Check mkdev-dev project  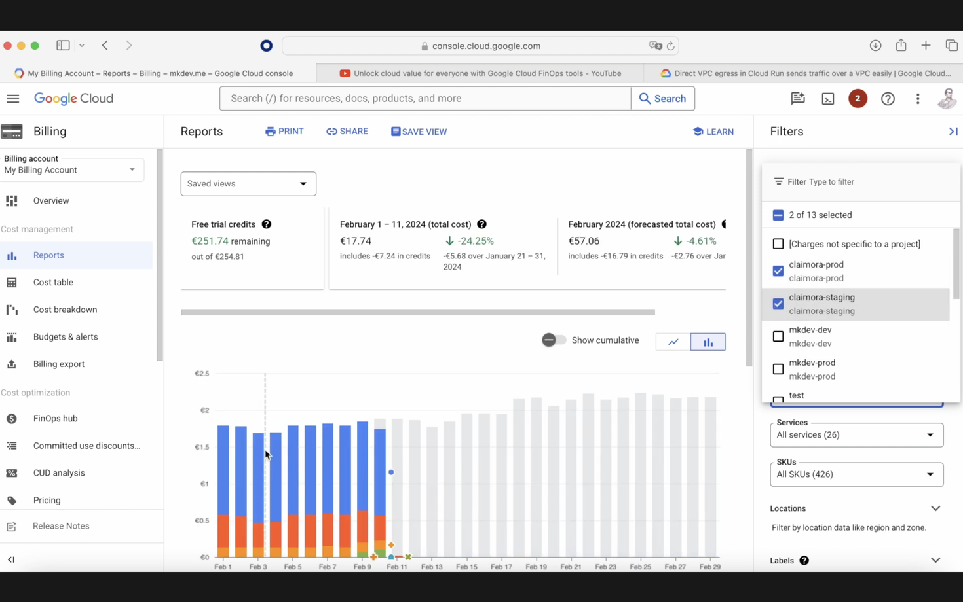778,336
